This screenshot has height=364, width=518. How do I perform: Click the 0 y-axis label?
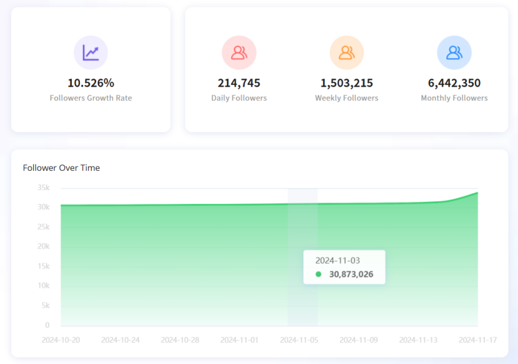[x=47, y=325]
